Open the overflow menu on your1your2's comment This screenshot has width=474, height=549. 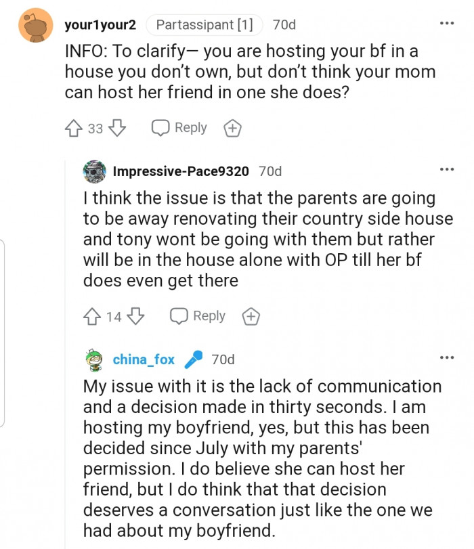click(x=447, y=22)
